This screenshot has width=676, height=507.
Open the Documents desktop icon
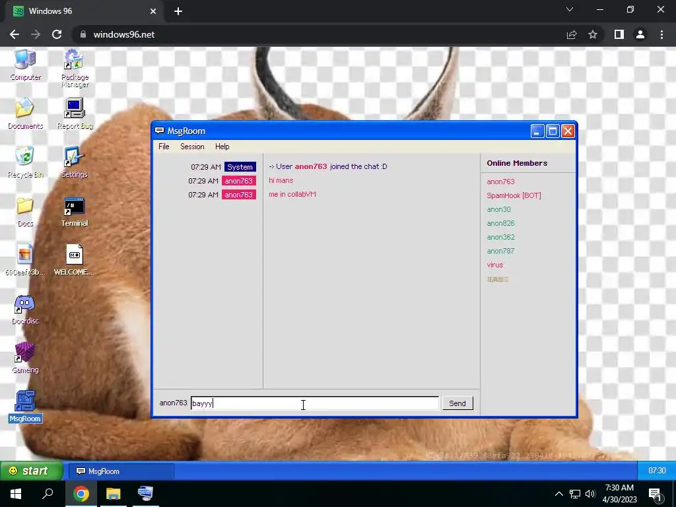coord(25,114)
